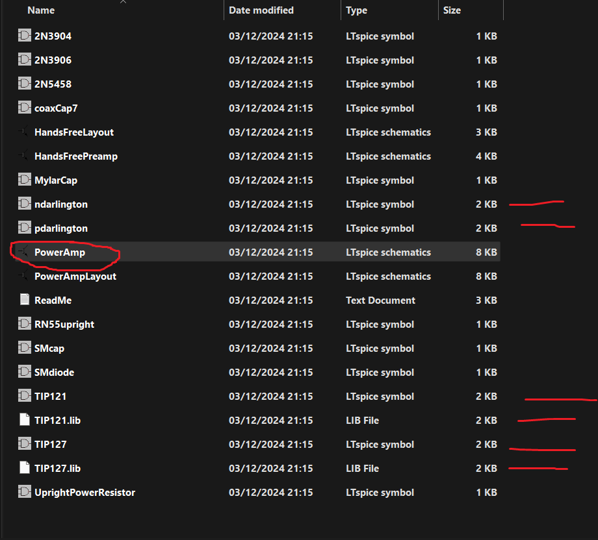The image size is (598, 540).
Task: Select the RN55upright file name
Action: [x=64, y=324]
